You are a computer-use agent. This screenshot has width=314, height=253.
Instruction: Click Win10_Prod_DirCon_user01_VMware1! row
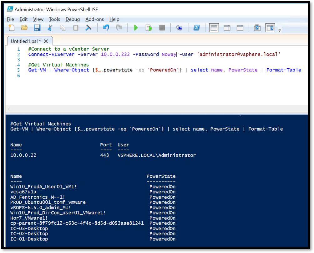[x=58, y=213]
